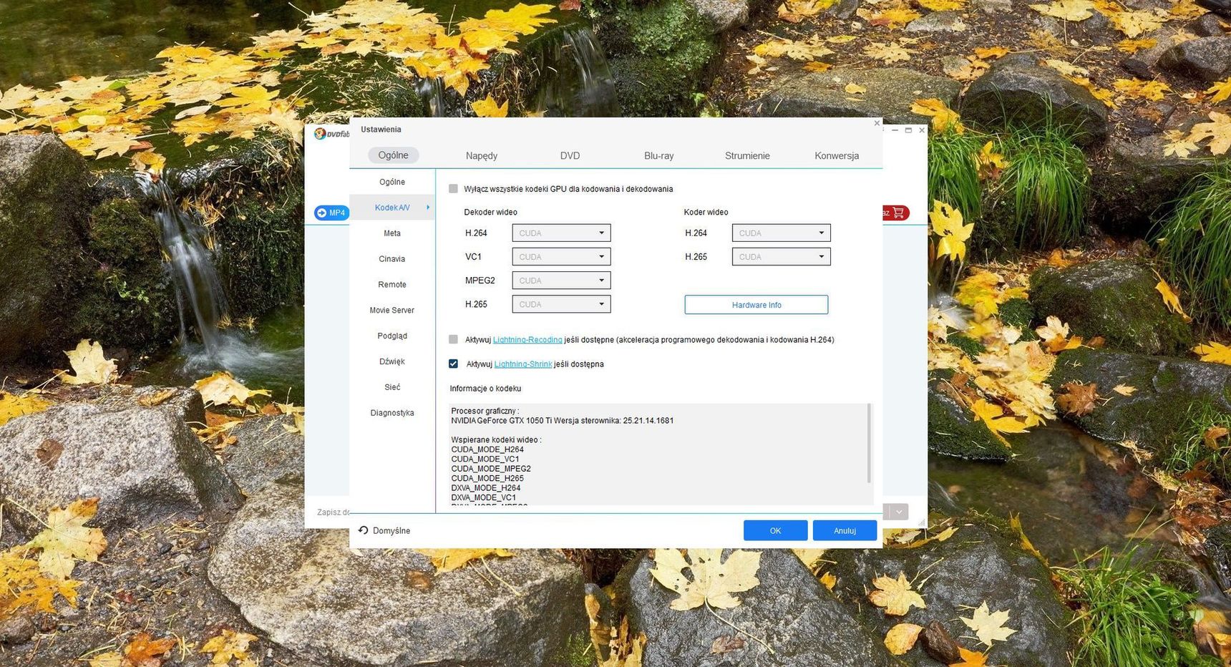Open the Lightning-Recoding link
Screen dimensions: 1231x667
coord(527,340)
